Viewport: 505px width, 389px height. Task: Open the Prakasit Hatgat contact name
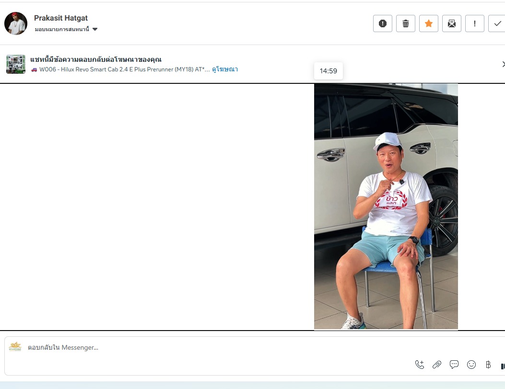pyautogui.click(x=61, y=18)
